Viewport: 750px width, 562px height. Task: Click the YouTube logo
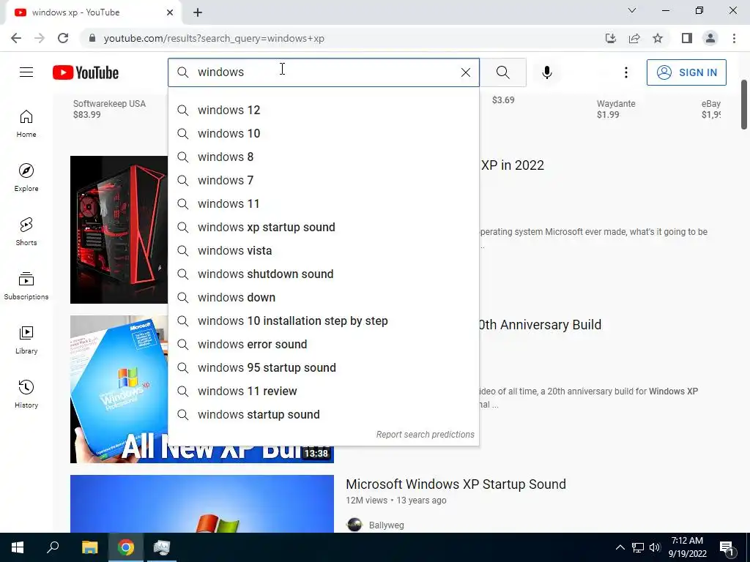point(86,72)
